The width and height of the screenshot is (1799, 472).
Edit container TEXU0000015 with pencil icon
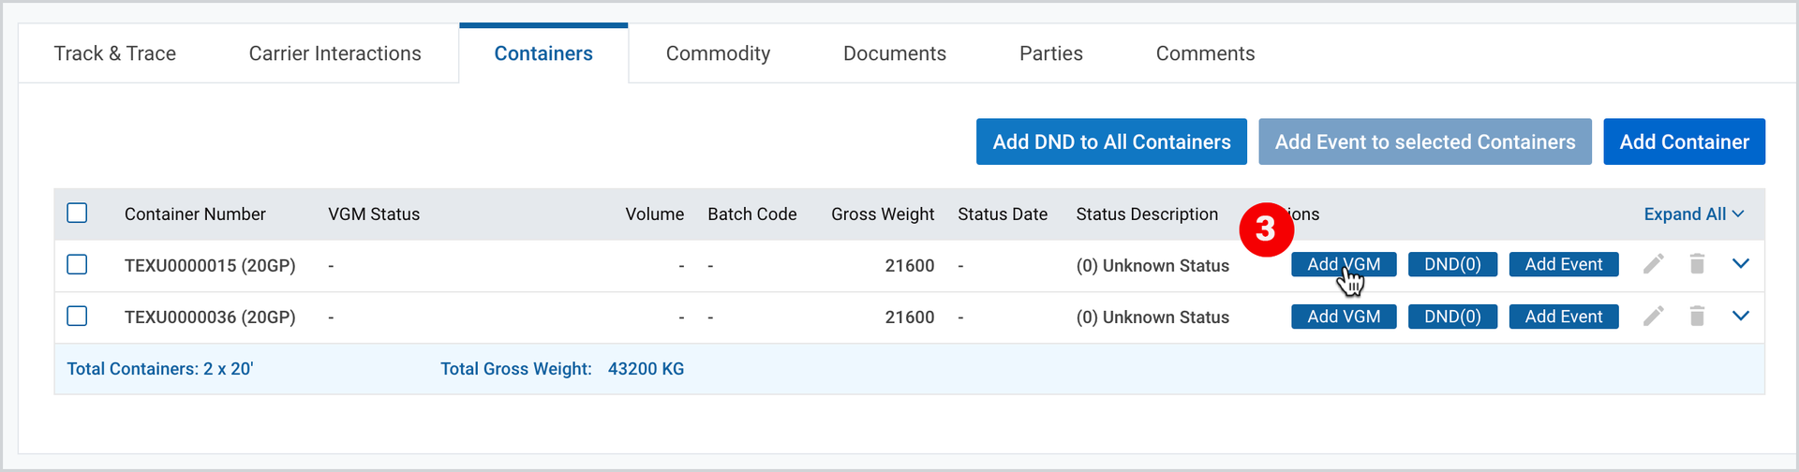click(x=1654, y=264)
